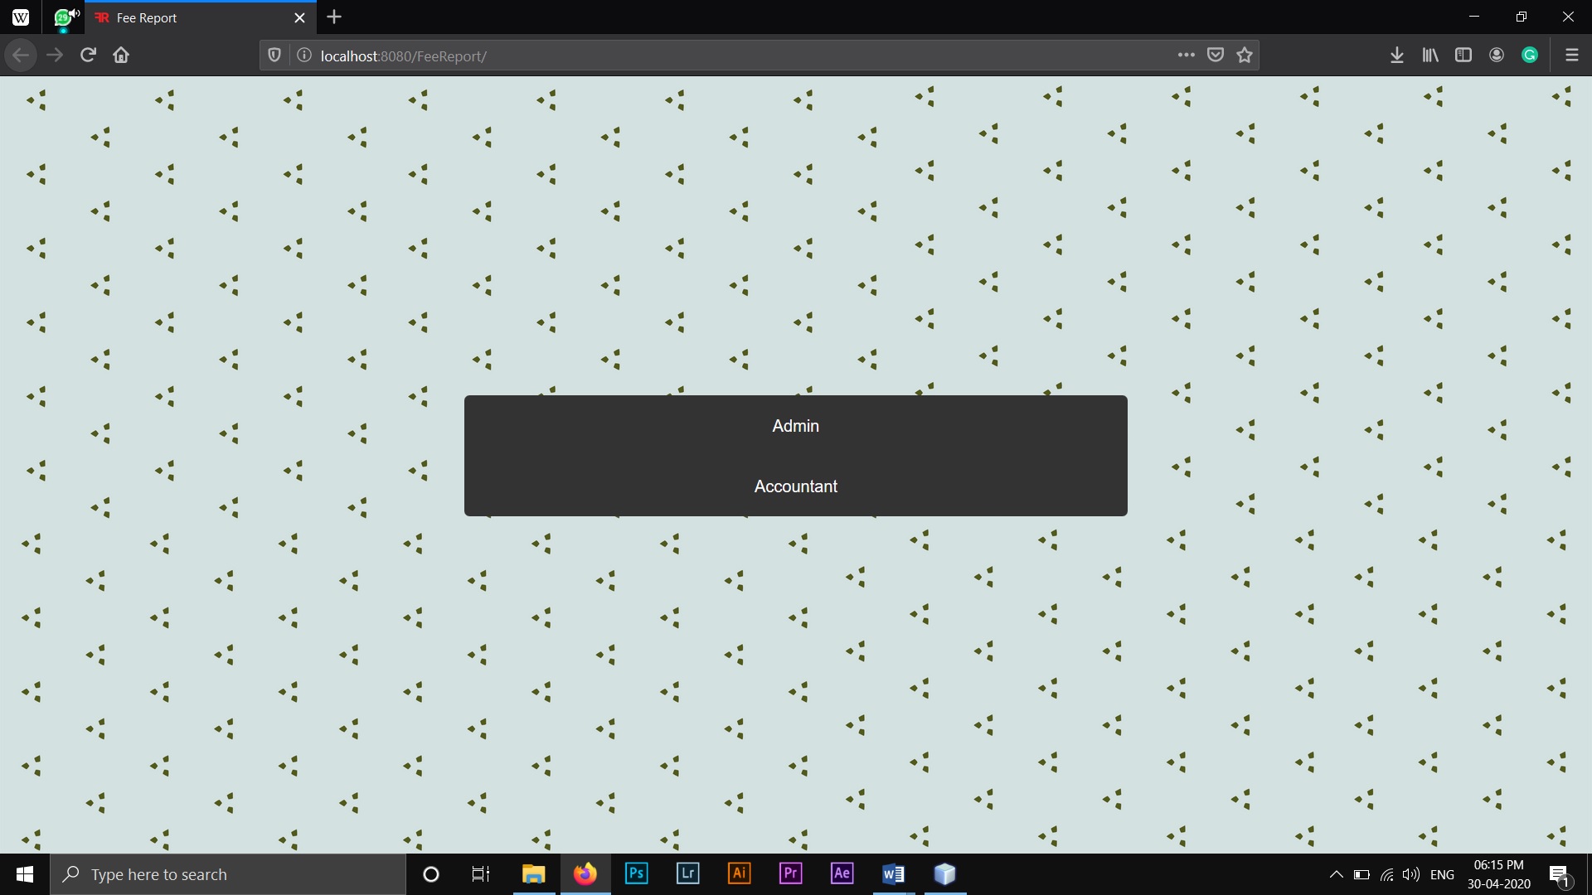Click the Admin link
Viewport: 1592px width, 895px height.
(795, 426)
